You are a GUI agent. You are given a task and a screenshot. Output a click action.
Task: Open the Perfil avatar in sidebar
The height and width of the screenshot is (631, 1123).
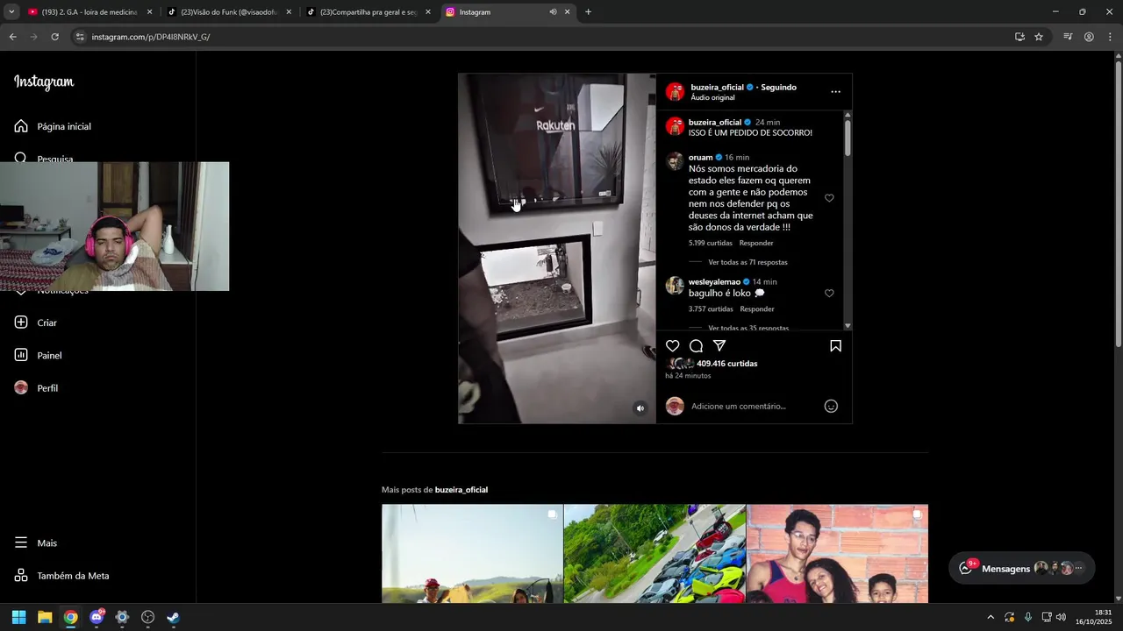[x=21, y=387]
